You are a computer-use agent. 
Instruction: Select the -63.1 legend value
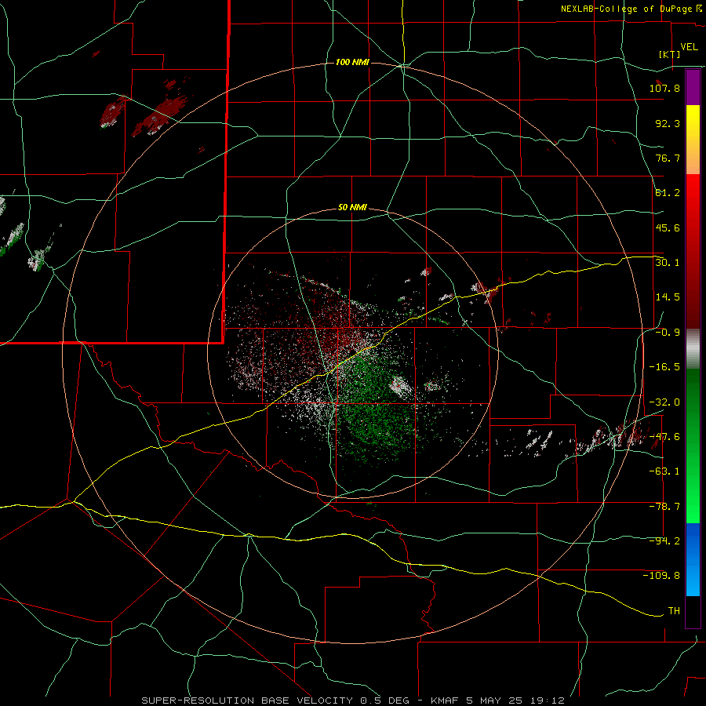pyautogui.click(x=664, y=471)
